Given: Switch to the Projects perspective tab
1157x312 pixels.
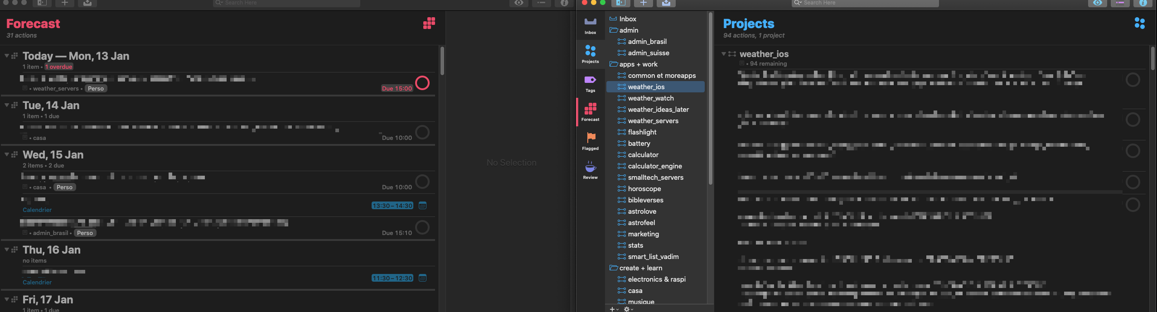Looking at the screenshot, I should click(590, 54).
